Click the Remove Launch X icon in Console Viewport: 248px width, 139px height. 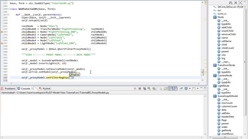point(140,88)
